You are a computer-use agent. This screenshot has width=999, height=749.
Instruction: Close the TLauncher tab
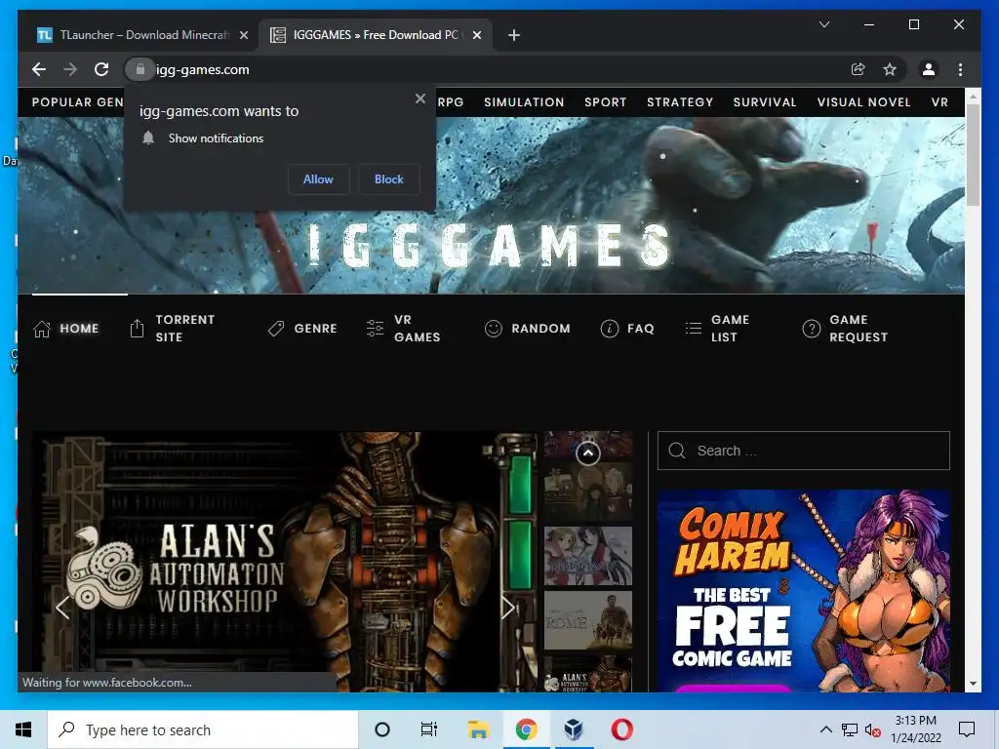coord(243,35)
